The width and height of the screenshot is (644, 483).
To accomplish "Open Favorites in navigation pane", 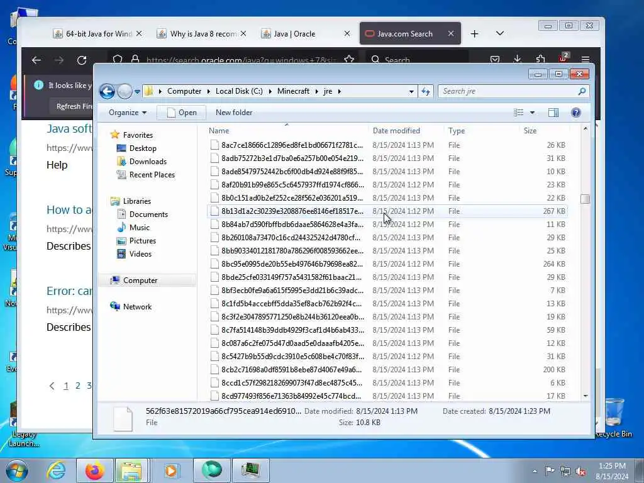I will (x=138, y=135).
